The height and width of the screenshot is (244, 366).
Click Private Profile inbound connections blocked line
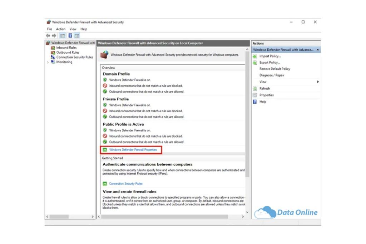146,111
